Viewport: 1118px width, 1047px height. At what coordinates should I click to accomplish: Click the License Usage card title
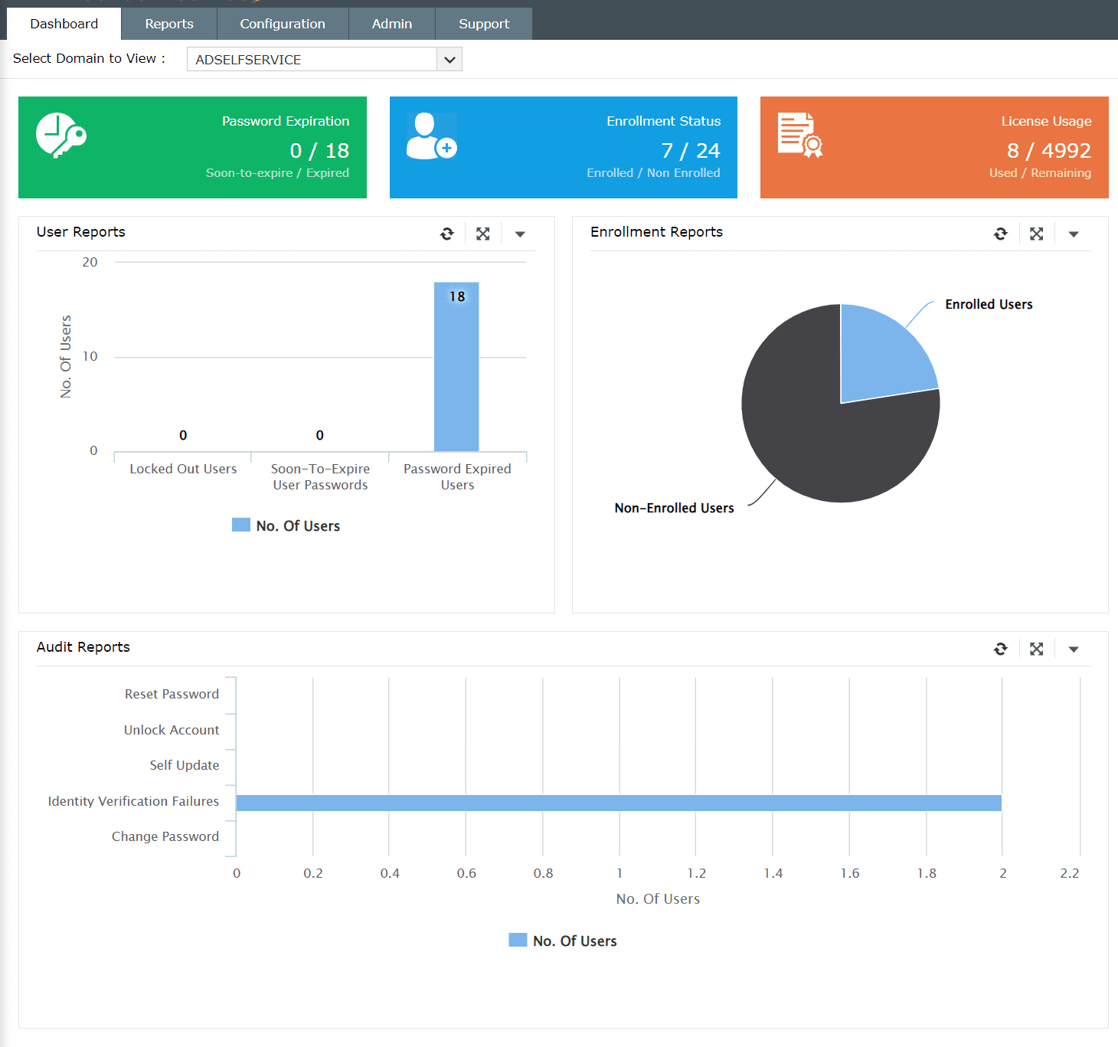(1047, 121)
